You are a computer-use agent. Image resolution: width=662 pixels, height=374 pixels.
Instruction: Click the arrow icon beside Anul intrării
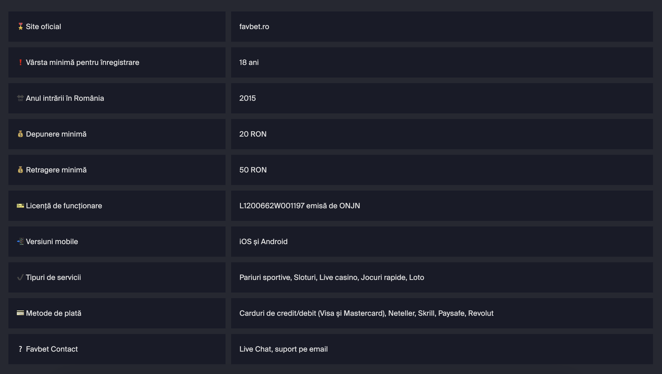[20, 98]
